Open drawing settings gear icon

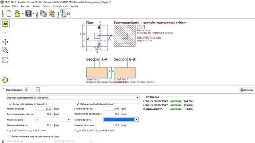coord(5,80)
